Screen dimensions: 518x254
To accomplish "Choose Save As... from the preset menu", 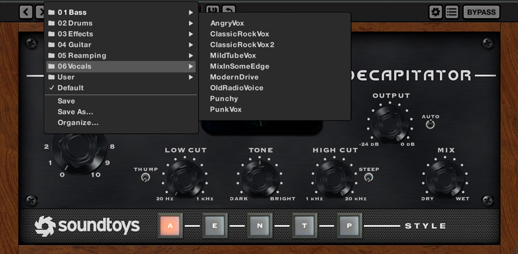I will coord(121,112).
